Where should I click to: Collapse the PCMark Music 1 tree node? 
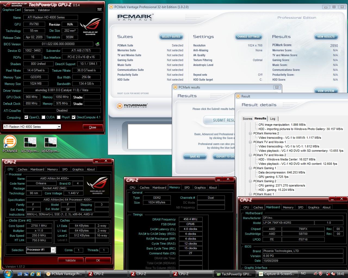tap(250, 194)
